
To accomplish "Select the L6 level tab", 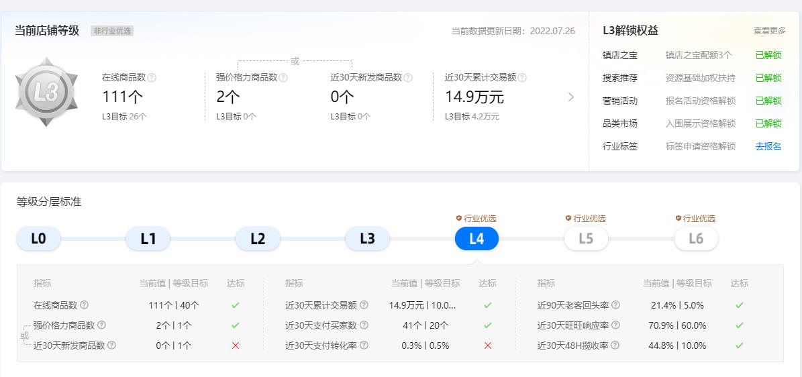I will pyautogui.click(x=696, y=239).
